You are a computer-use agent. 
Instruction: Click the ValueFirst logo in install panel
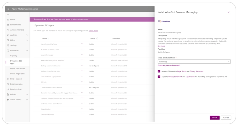coord(164,21)
